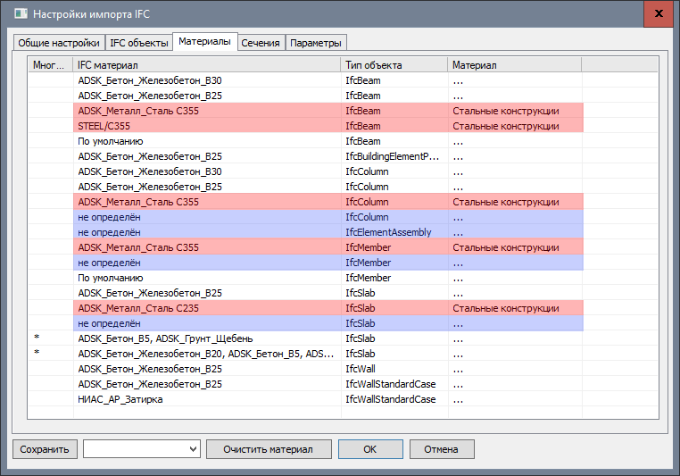The image size is (680, 476).
Task: Click the Сохранить button
Action: [x=45, y=449]
